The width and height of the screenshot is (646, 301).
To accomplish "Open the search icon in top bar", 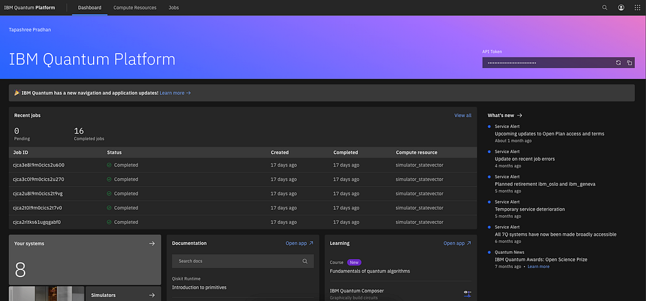I will (605, 7).
